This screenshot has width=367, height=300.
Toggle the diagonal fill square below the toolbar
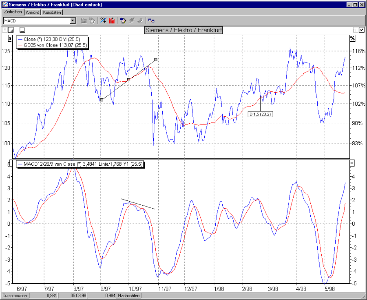[x=10, y=29]
